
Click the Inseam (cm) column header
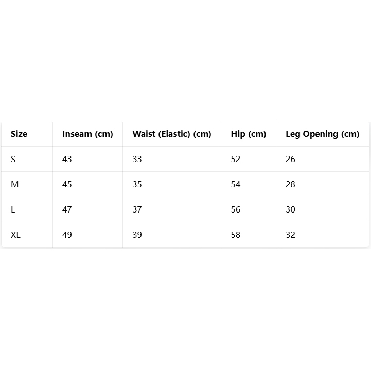[x=87, y=134]
